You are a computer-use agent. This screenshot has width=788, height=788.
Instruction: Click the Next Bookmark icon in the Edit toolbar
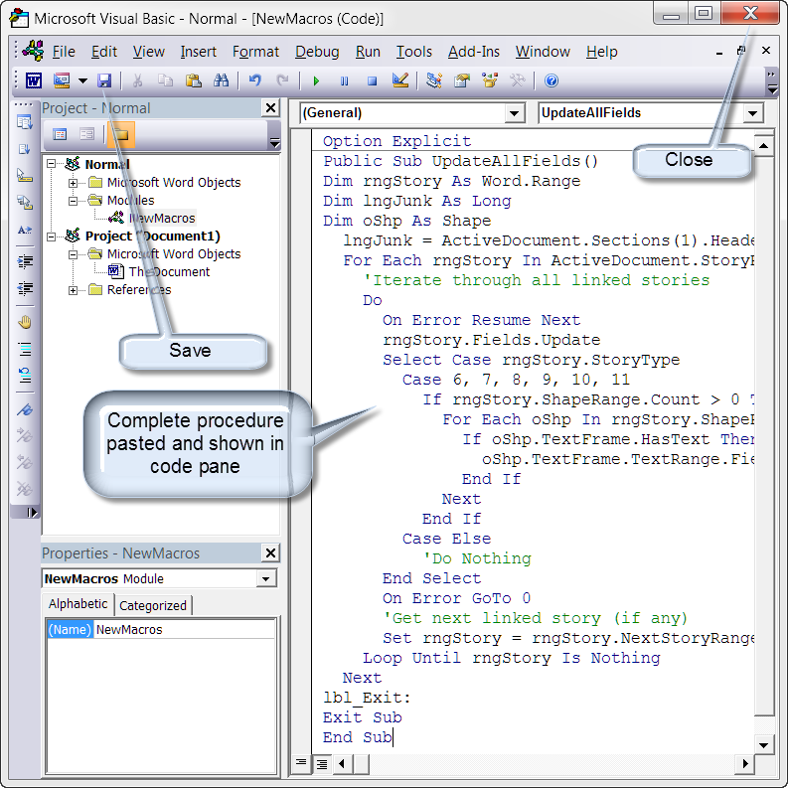point(25,435)
